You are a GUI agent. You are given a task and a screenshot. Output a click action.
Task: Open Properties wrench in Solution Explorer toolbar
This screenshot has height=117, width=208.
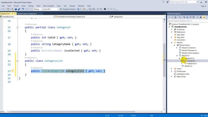click(x=201, y=17)
